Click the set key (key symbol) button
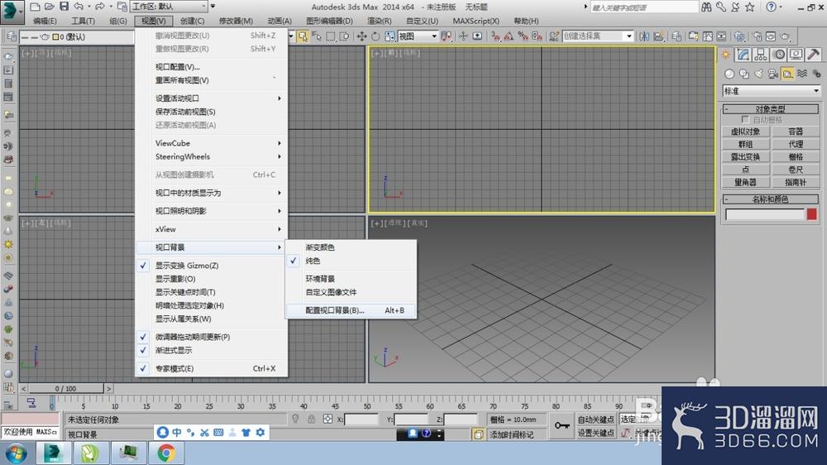 (562, 425)
